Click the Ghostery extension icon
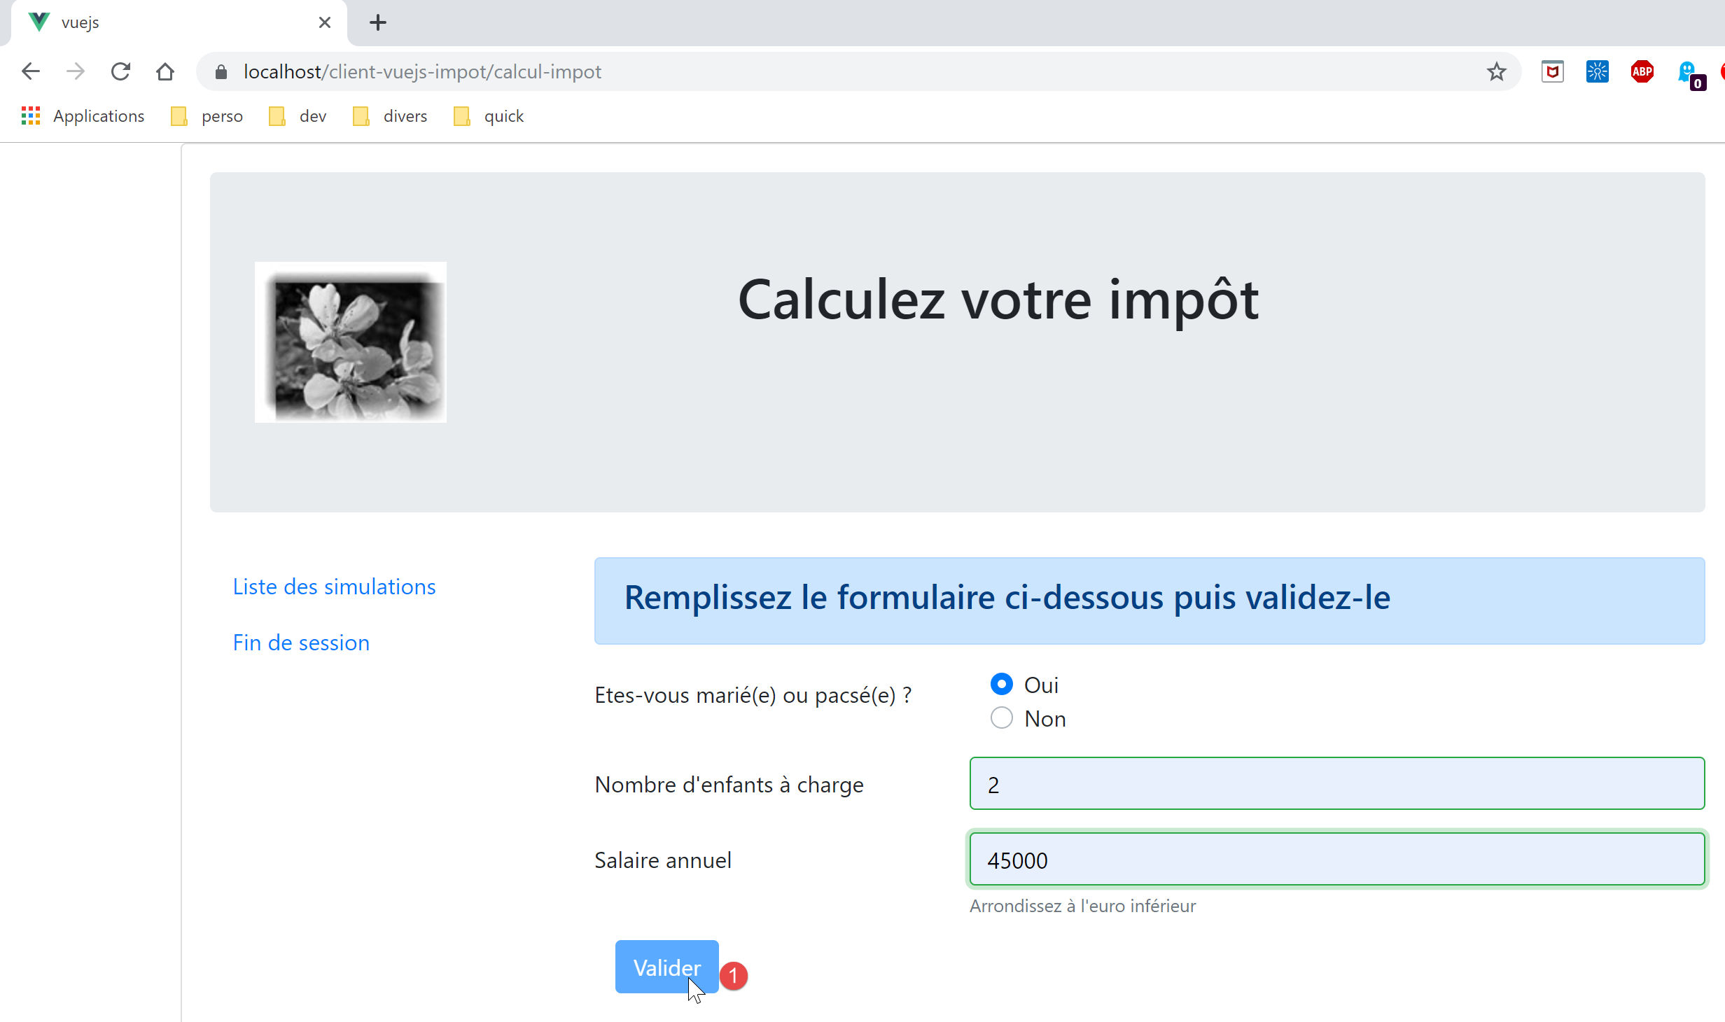Screen dimensions: 1725x1022 tap(1688, 71)
